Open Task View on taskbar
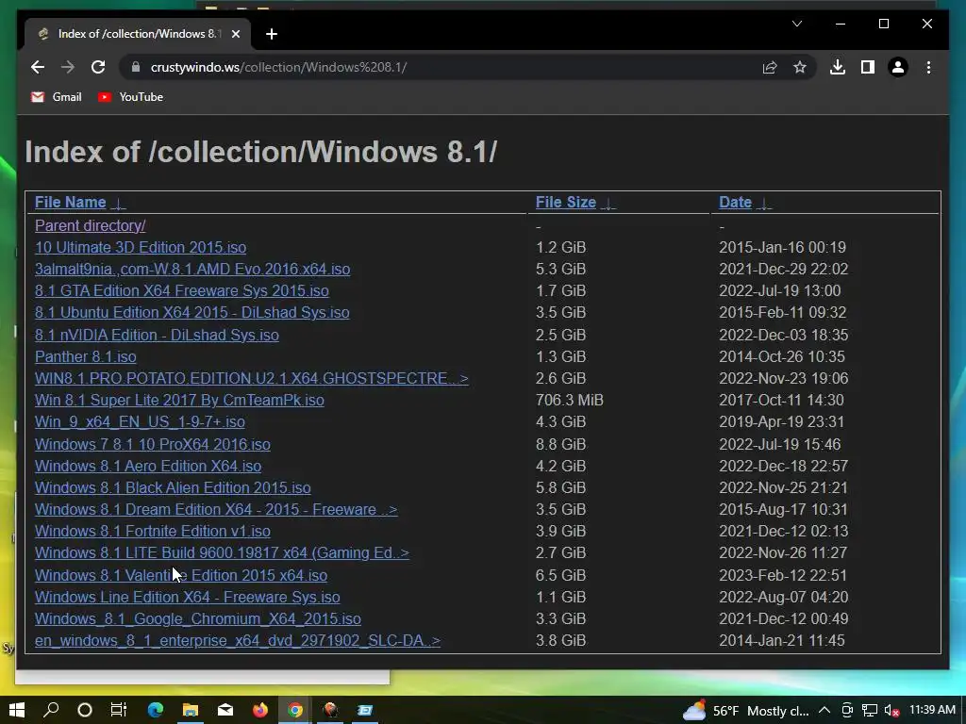 (x=119, y=710)
